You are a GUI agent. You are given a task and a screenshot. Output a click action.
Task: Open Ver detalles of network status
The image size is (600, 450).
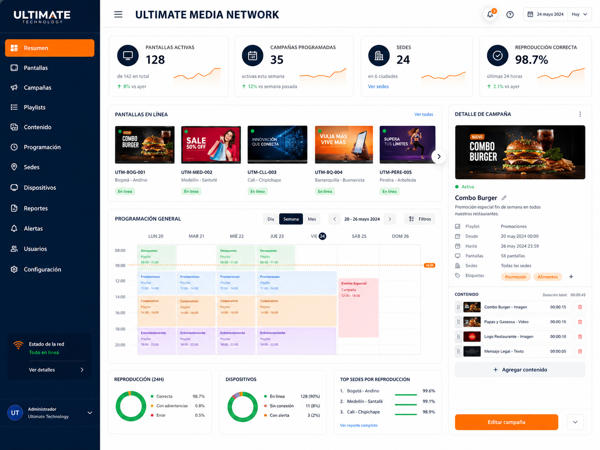(x=56, y=370)
